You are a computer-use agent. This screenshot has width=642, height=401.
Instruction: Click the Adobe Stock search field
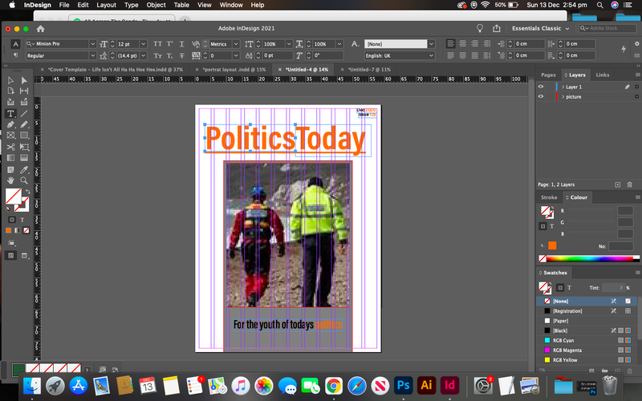607,28
